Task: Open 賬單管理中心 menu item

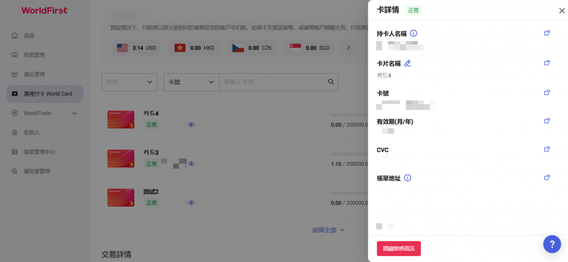Action: (39, 152)
